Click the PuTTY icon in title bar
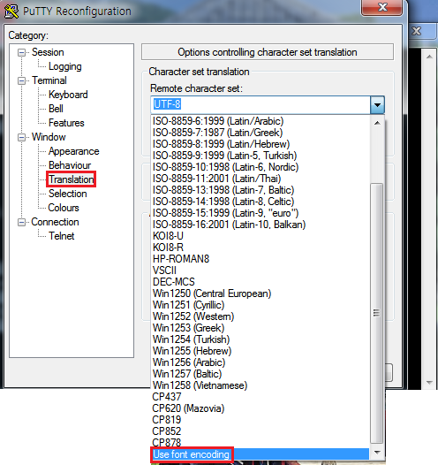 pos(11,11)
